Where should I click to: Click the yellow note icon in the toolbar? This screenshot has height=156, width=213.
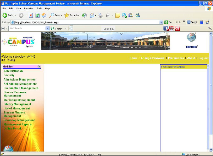pyautogui.click(x=117, y=15)
